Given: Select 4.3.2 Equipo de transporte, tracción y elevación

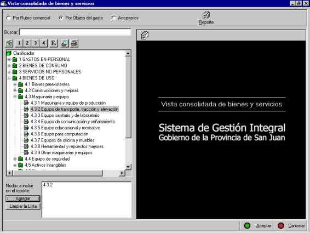Looking at the screenshot, I should click(74, 109).
